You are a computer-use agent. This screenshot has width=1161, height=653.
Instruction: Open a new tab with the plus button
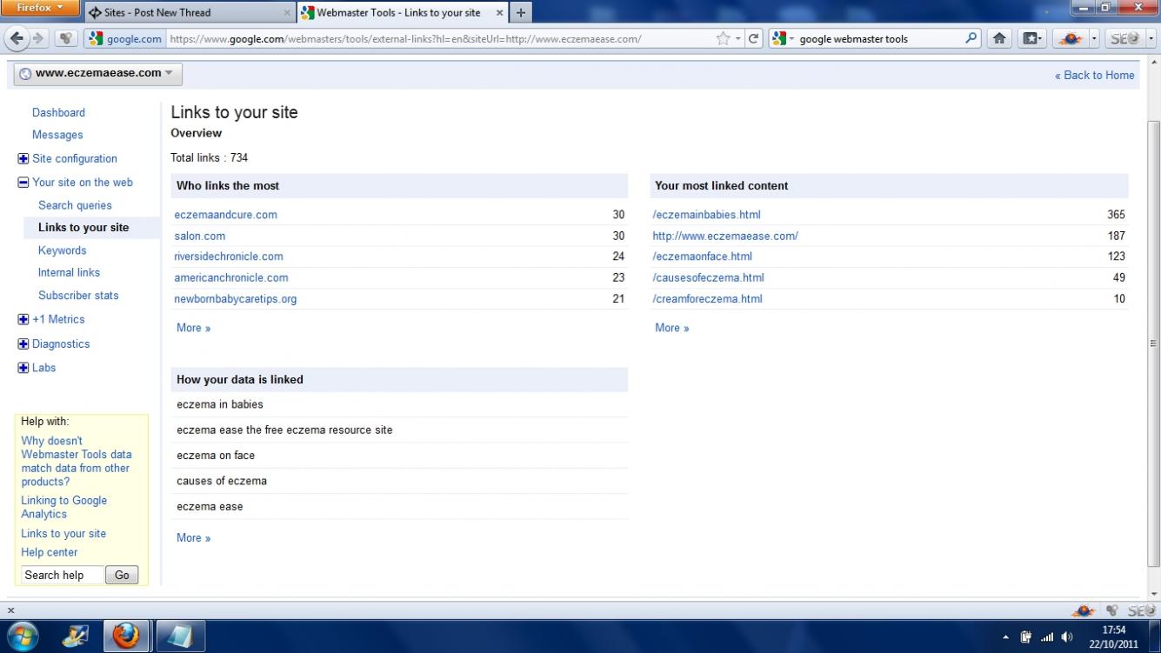tap(521, 13)
